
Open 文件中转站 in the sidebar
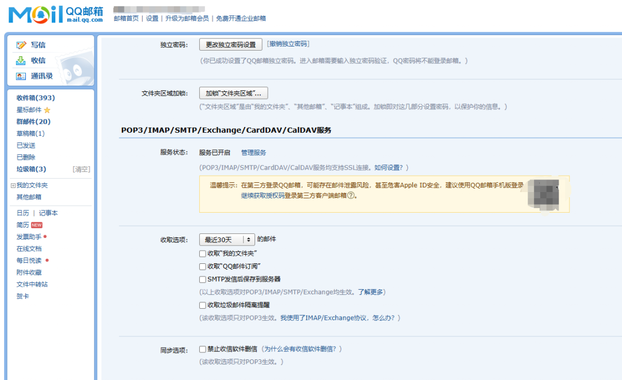[32, 284]
